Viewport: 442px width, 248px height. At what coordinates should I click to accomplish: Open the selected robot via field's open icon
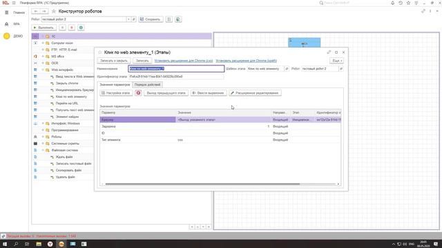[134, 19]
